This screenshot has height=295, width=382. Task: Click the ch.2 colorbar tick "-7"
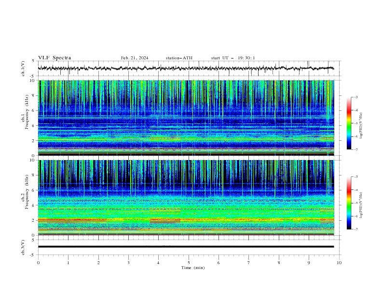click(x=356, y=229)
